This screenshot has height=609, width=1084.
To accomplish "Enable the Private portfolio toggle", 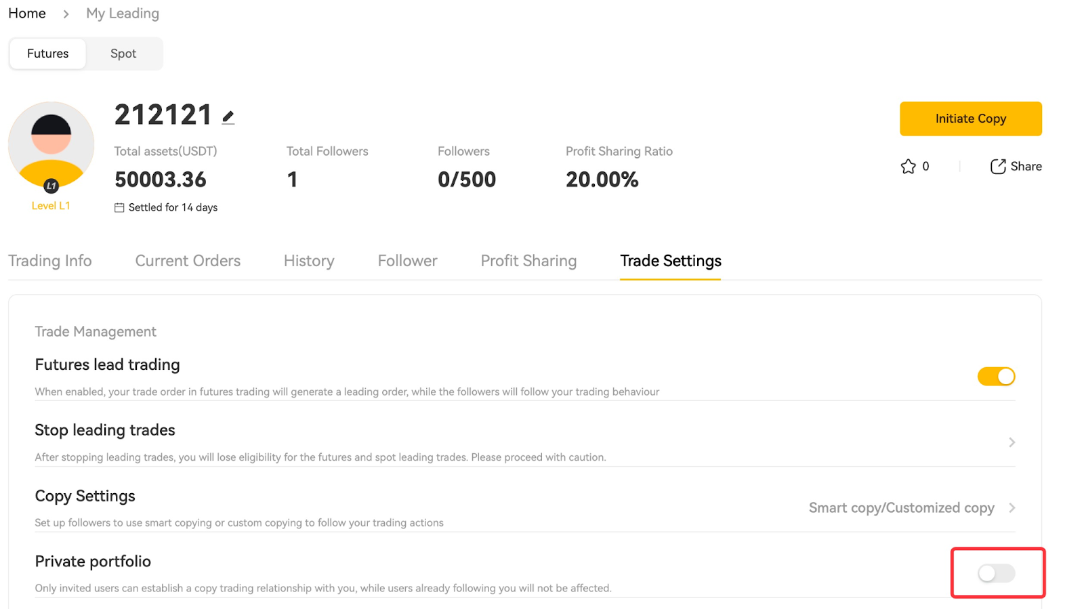I will tap(996, 574).
